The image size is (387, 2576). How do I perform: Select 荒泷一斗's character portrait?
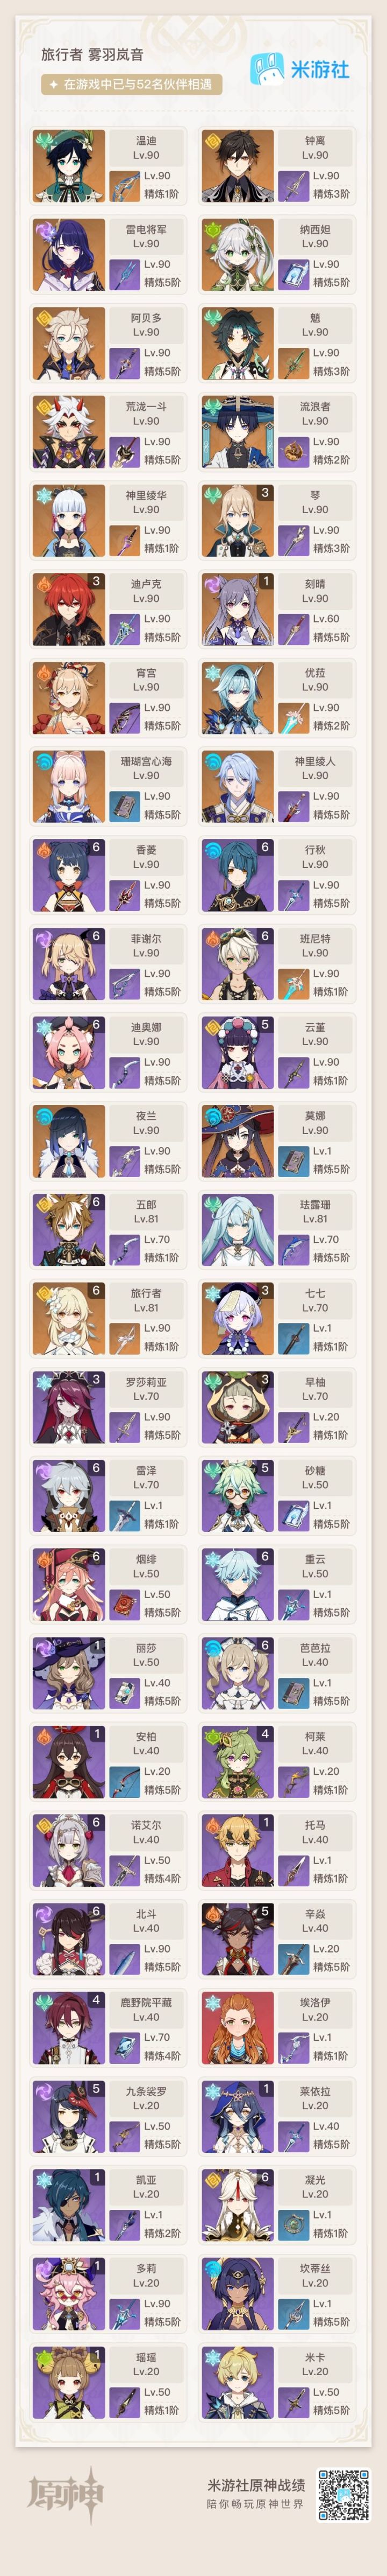point(68,432)
